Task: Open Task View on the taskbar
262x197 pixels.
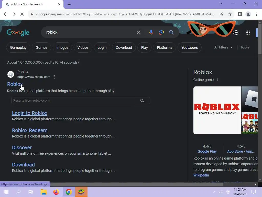Action: 31,192
